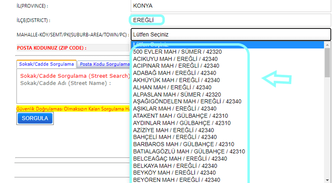Image resolution: width=332 pixels, height=183 pixels.
Task: Open the İlçe field showing EREĞLİ
Action: tap(230, 20)
